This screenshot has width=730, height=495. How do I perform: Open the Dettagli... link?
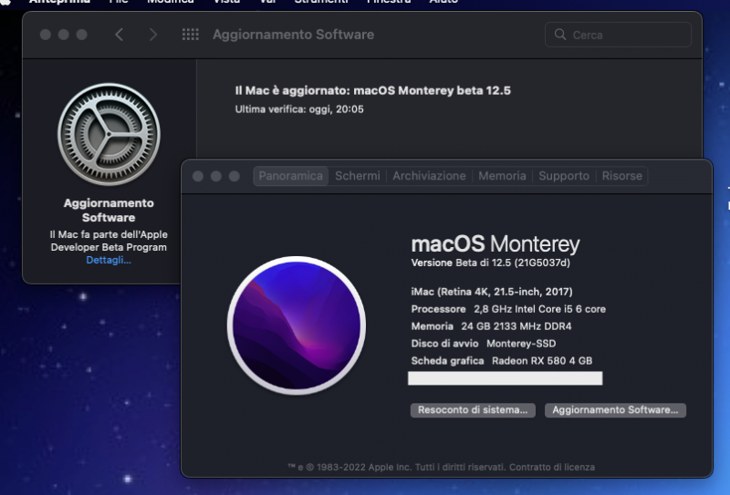(109, 260)
